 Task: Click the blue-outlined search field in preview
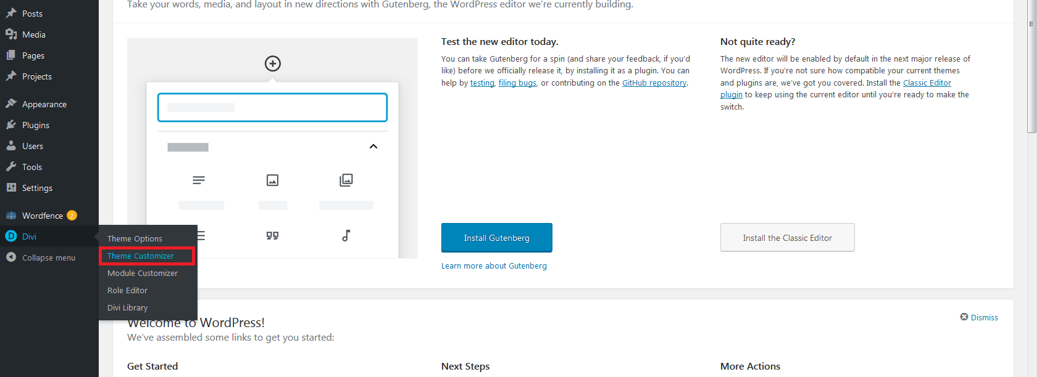272,107
